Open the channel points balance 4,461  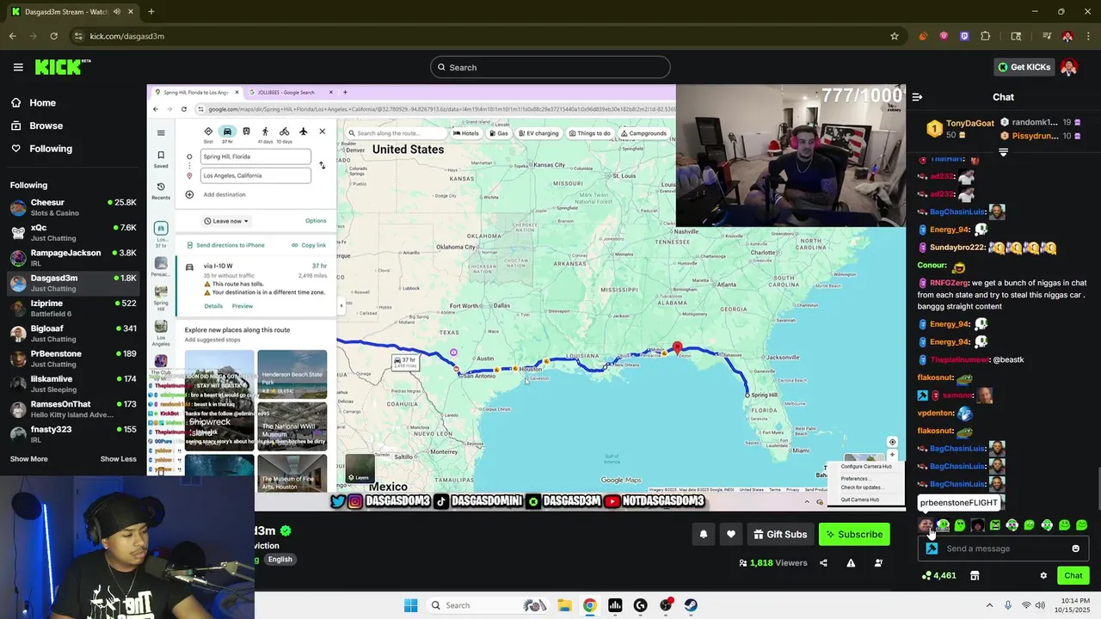tap(938, 575)
